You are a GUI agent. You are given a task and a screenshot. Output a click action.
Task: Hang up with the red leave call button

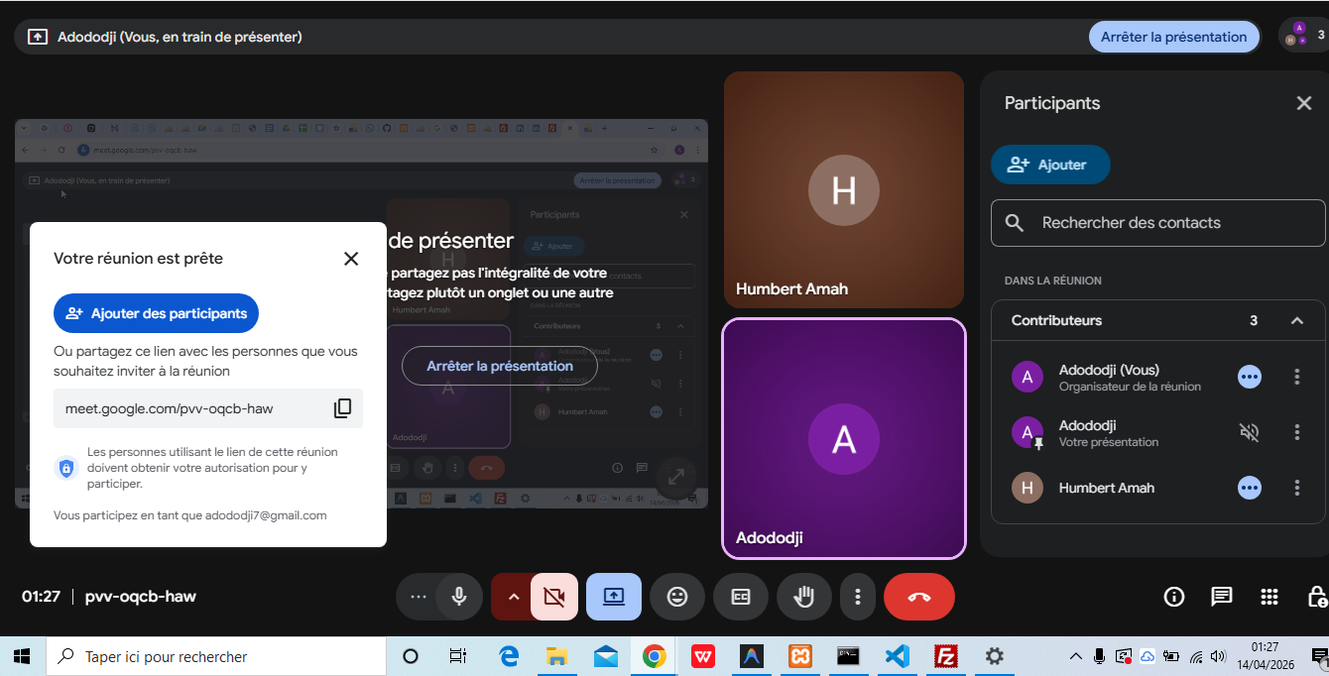point(918,597)
